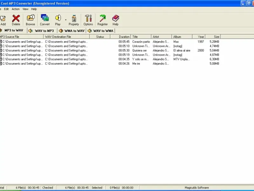Play the file with the speaker icon
The image size is (254, 191).
coord(58,18)
